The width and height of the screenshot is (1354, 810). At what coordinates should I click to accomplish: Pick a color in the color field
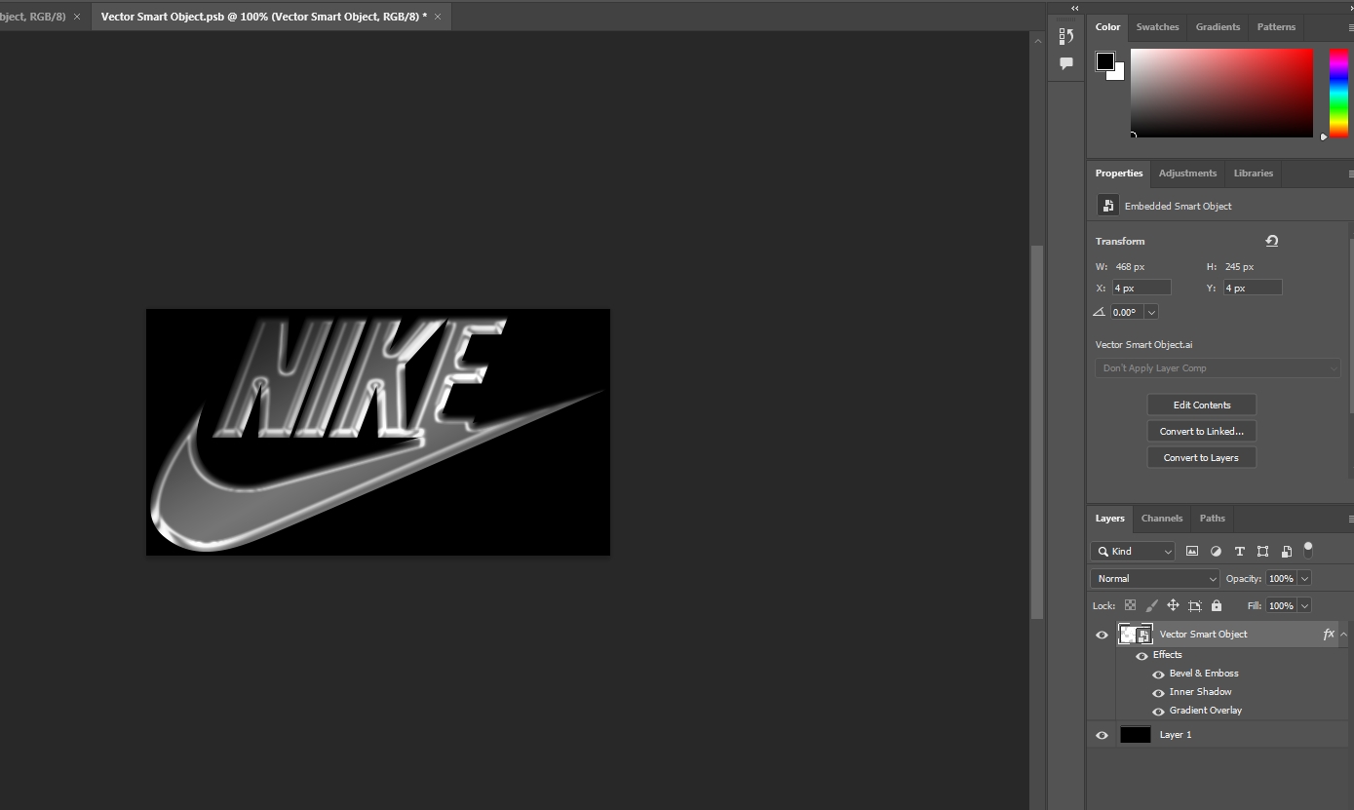[1221, 93]
